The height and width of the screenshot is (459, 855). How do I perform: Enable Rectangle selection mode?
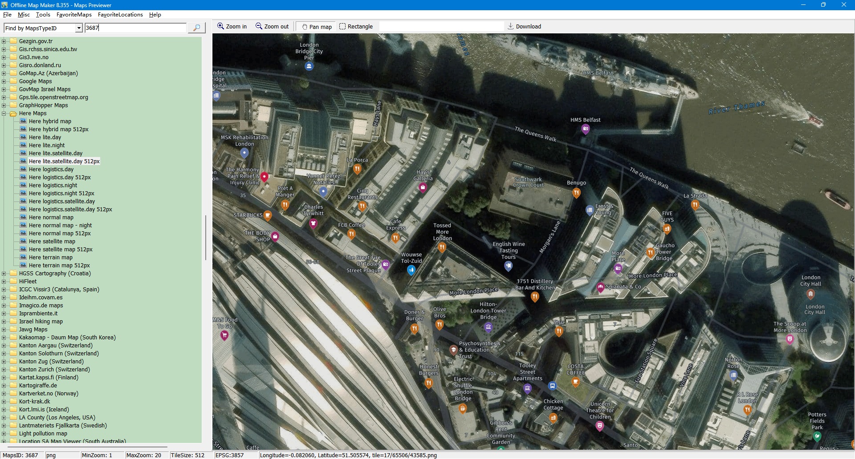point(356,27)
